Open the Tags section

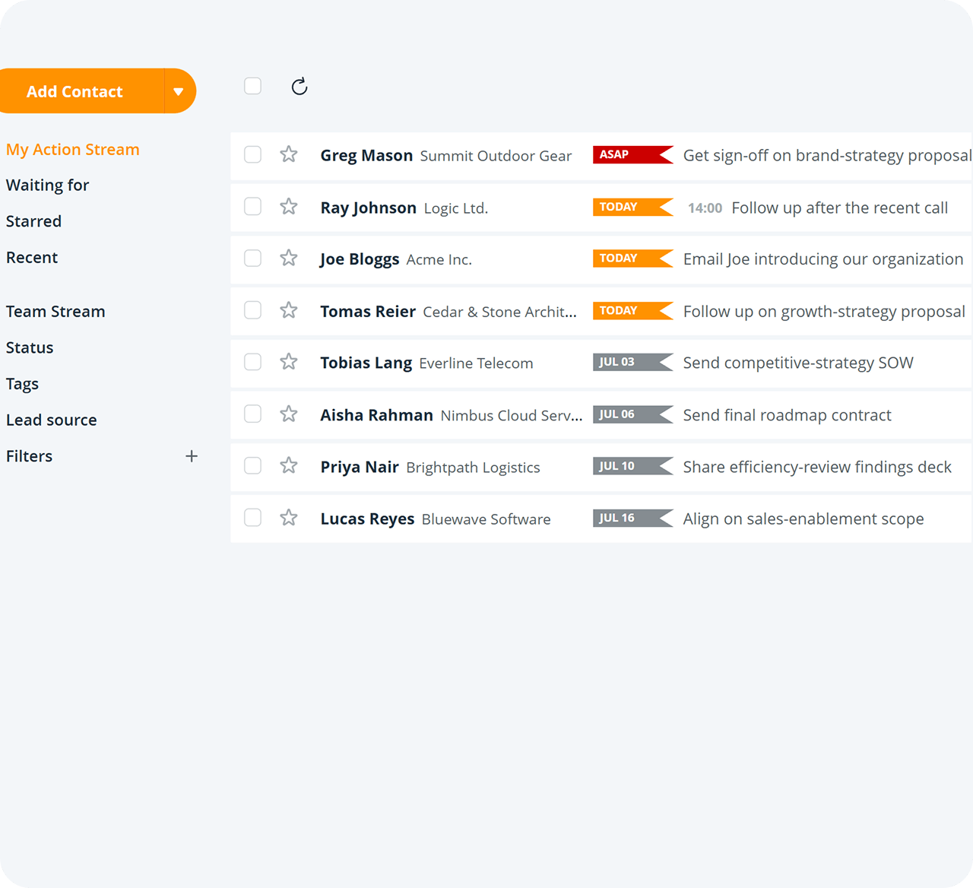[22, 384]
